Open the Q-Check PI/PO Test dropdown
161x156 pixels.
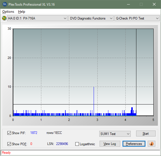[x=137, y=18]
